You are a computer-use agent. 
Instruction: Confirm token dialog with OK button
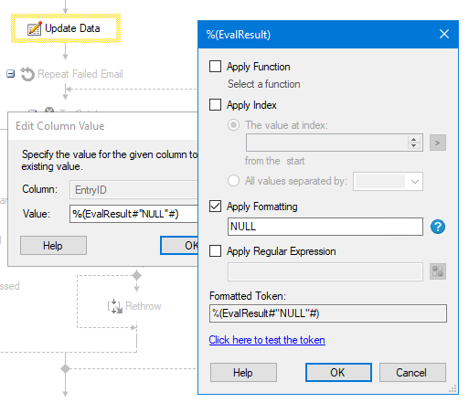[338, 372]
